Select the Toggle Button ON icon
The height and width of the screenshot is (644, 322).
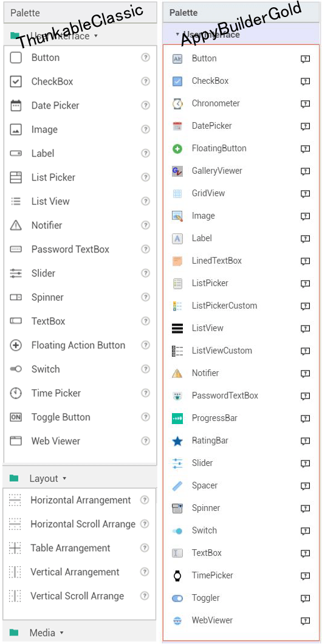point(16,417)
